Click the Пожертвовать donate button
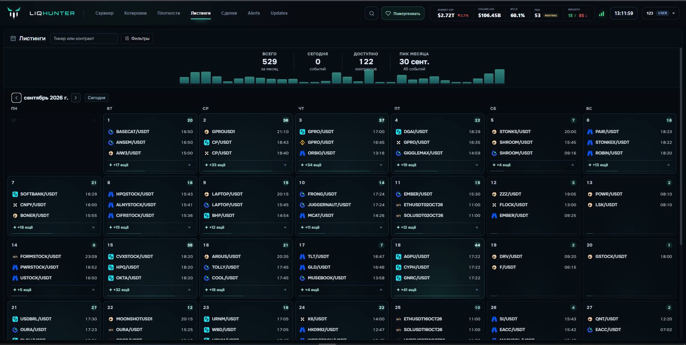Image resolution: width=686 pixels, height=345 pixels. pos(403,14)
